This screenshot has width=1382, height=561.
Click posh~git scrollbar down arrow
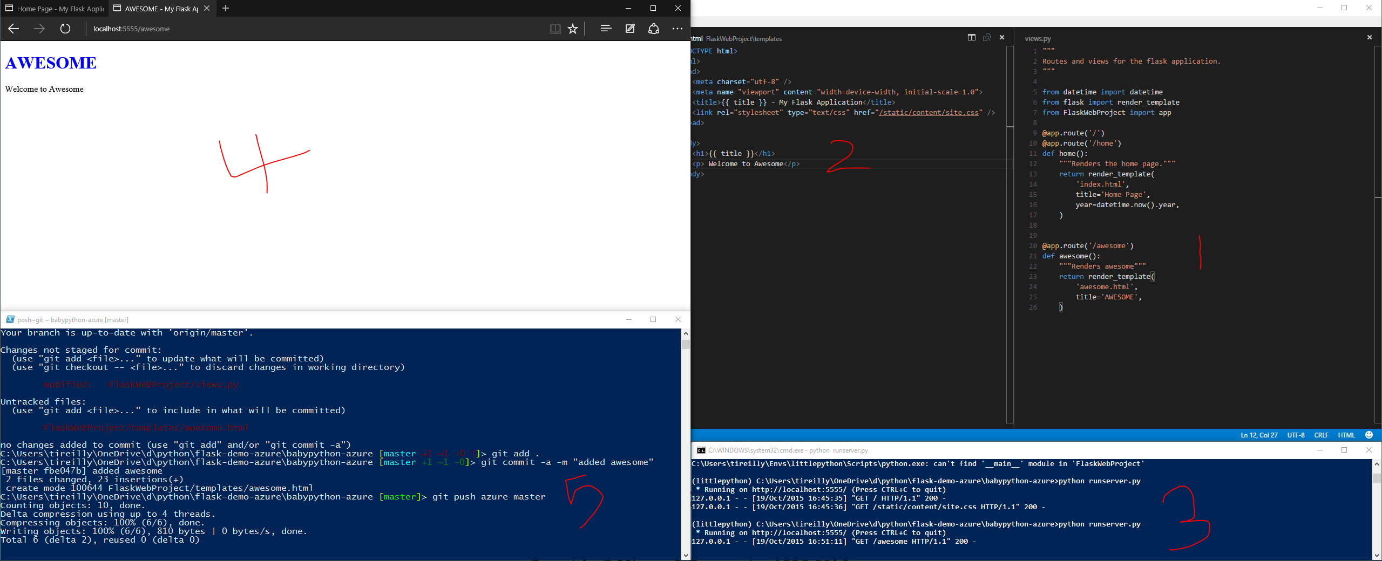(x=686, y=555)
